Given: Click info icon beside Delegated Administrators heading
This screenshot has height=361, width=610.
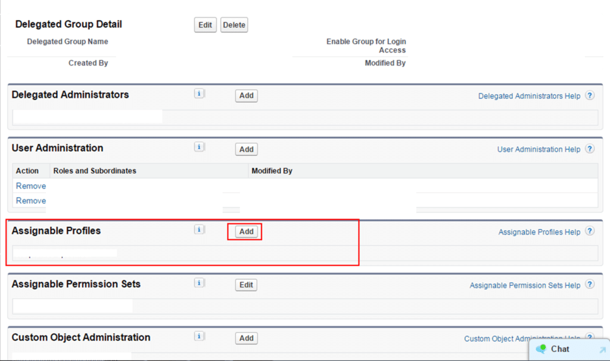Looking at the screenshot, I should pos(200,94).
